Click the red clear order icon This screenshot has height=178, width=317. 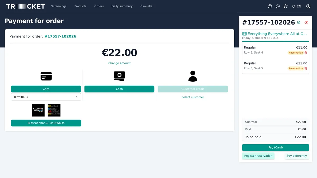coord(306,22)
